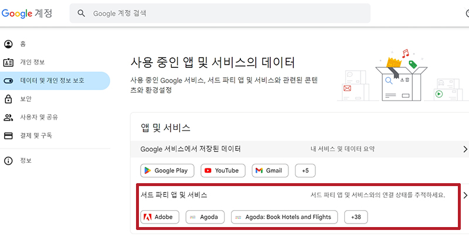Expand chevron beside 서드 파티 연결 상태 text
This screenshot has width=469, height=237.
(465, 195)
